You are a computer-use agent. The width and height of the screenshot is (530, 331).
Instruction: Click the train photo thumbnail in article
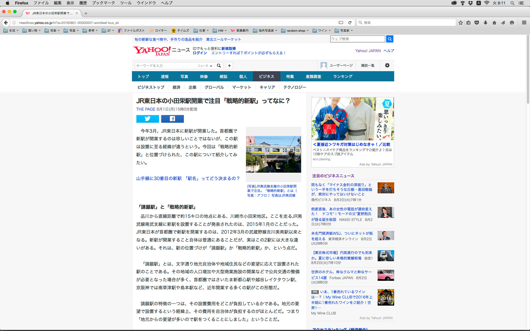[x=273, y=154]
